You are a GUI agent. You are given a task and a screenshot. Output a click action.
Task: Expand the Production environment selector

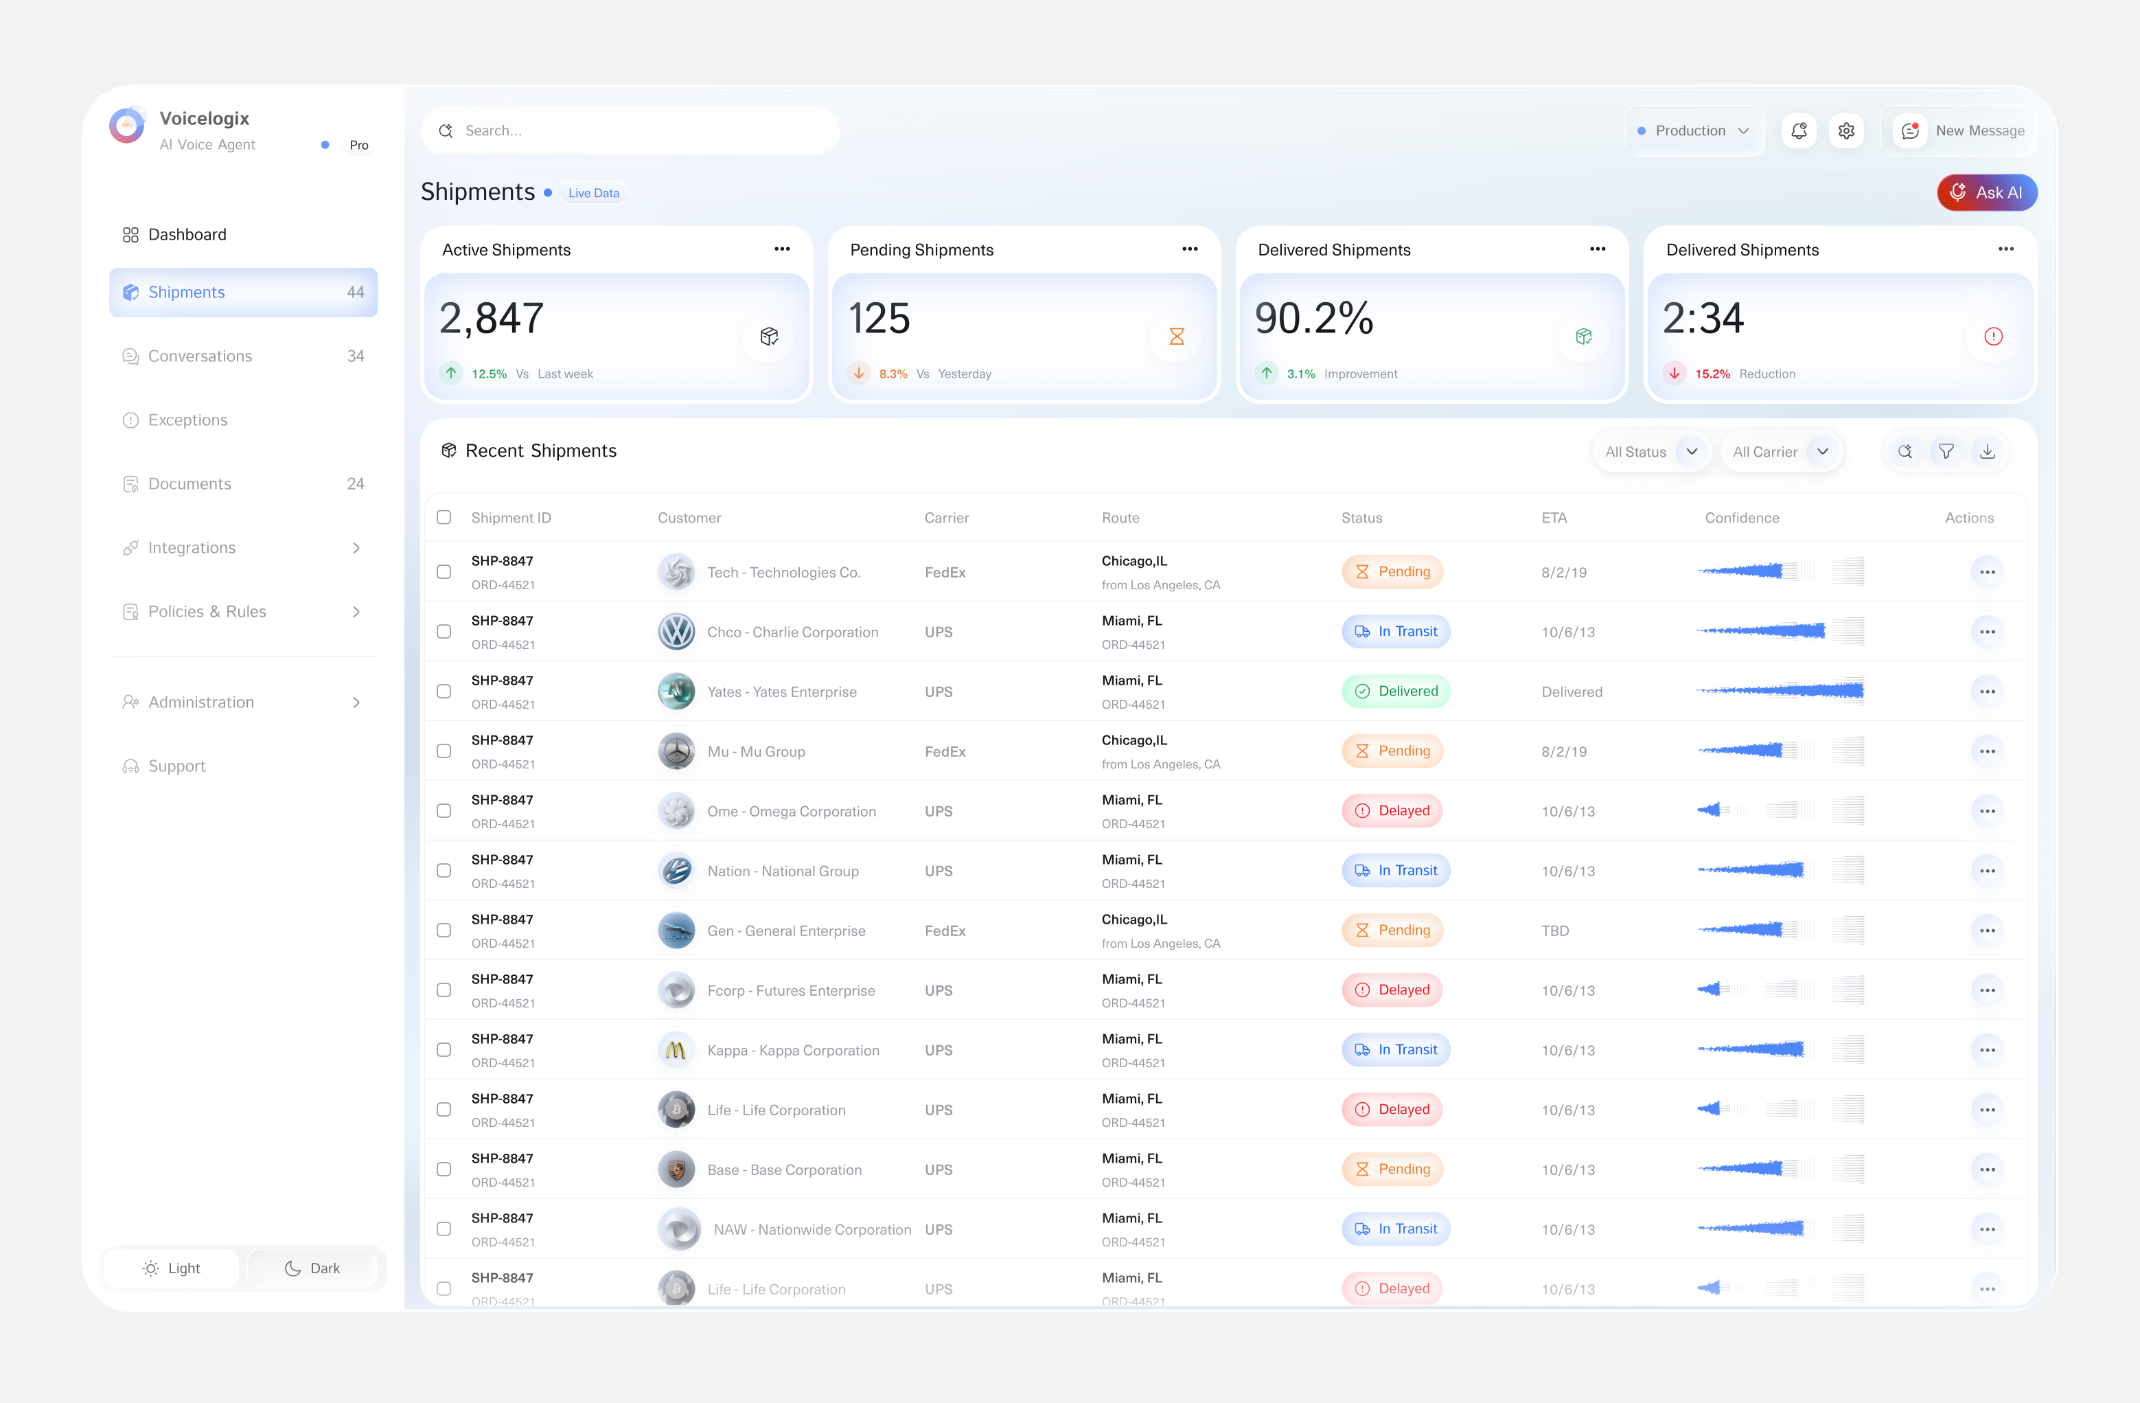pos(1695,130)
